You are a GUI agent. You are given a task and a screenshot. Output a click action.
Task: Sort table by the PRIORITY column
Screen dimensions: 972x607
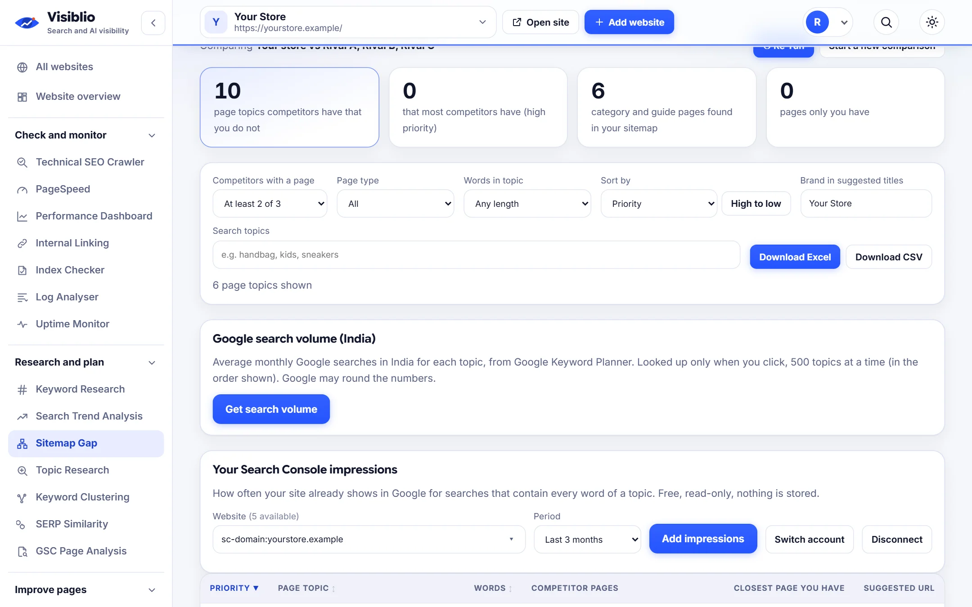234,588
